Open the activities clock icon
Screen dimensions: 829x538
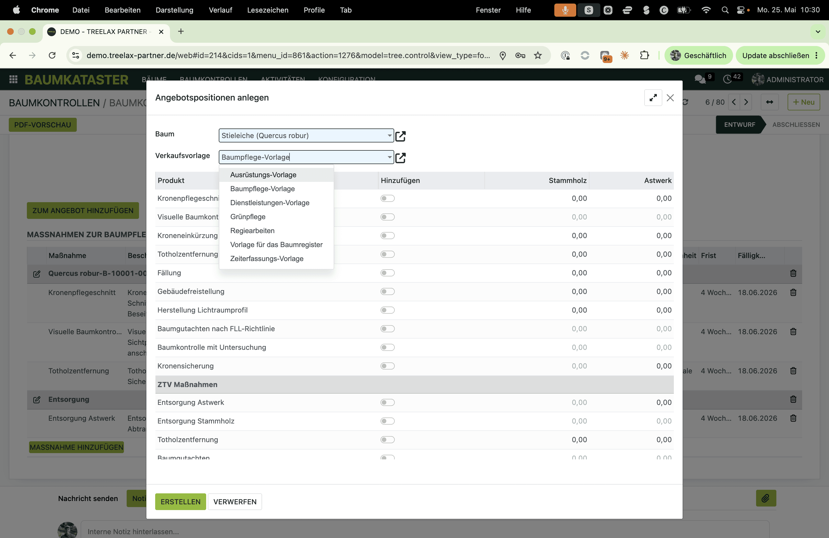[x=727, y=79]
